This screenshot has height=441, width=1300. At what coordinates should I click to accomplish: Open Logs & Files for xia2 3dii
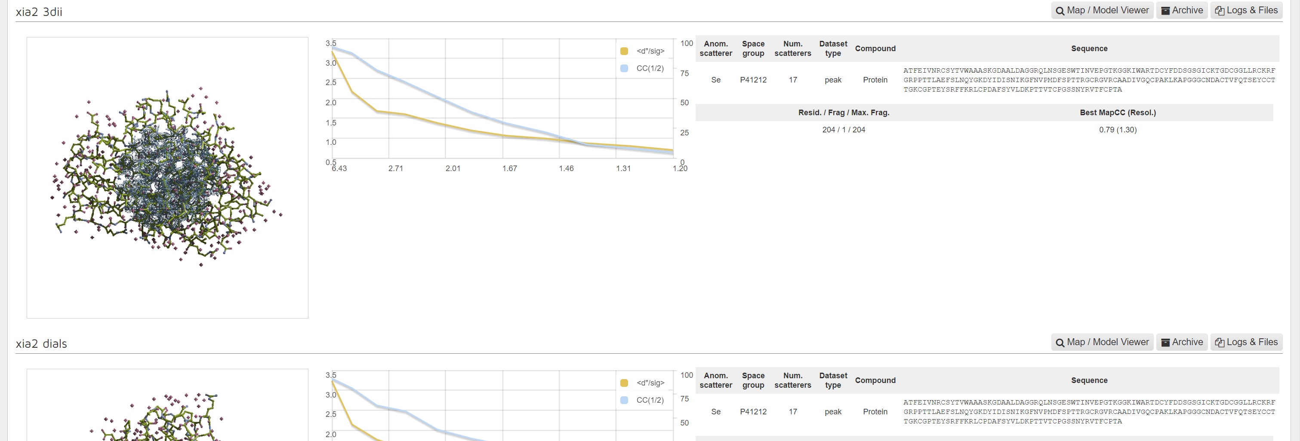[x=1246, y=10]
